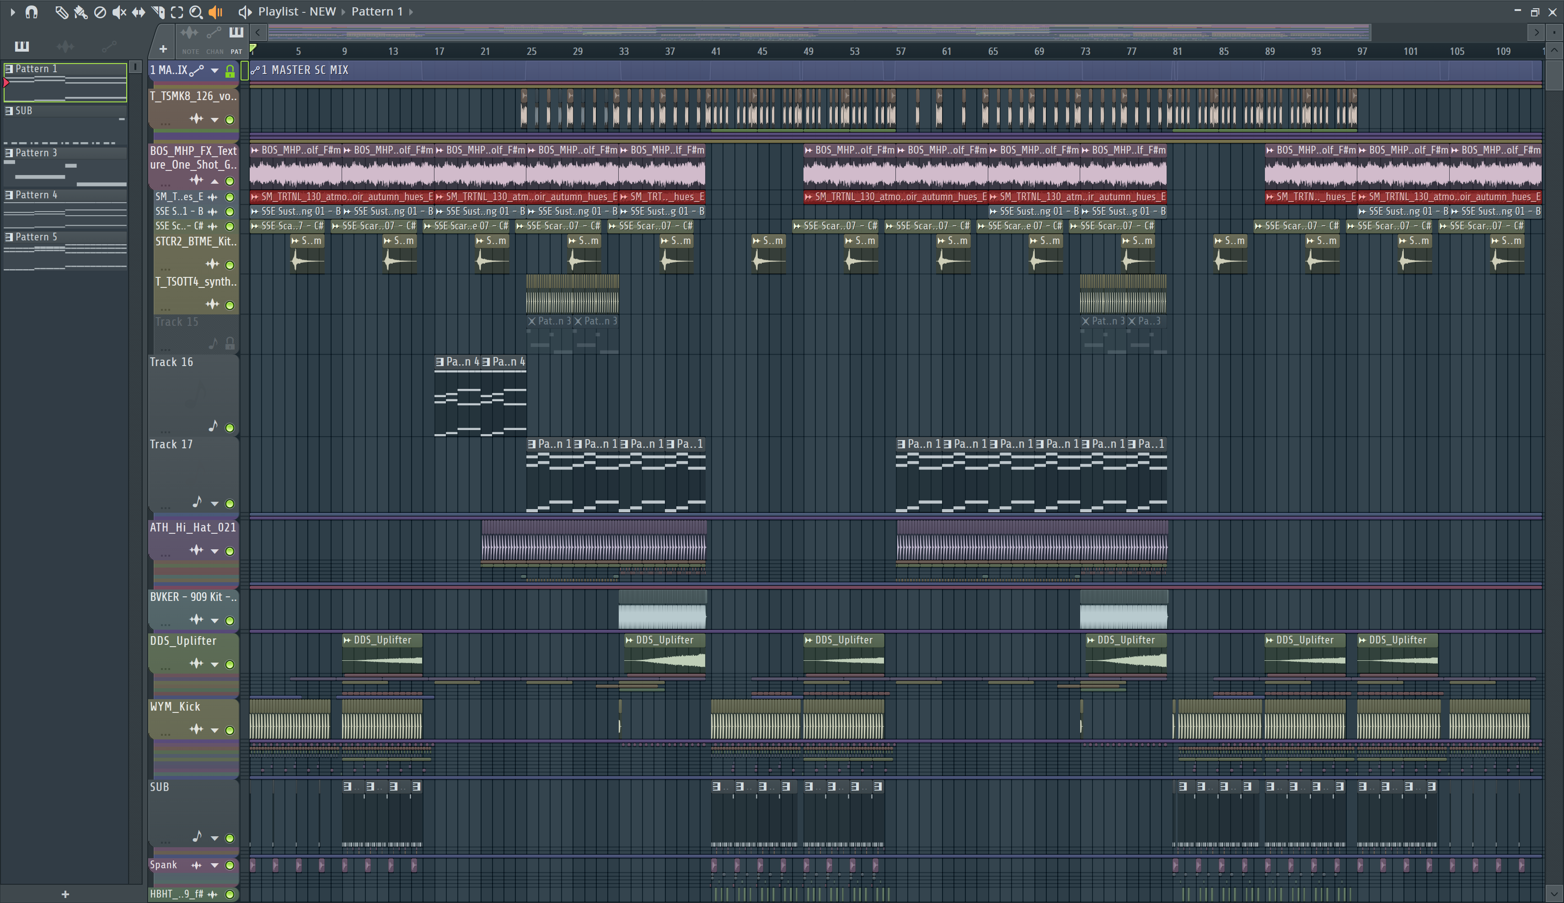Select the Slice tool

point(158,12)
